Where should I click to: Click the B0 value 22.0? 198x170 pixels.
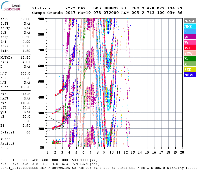point(26,121)
